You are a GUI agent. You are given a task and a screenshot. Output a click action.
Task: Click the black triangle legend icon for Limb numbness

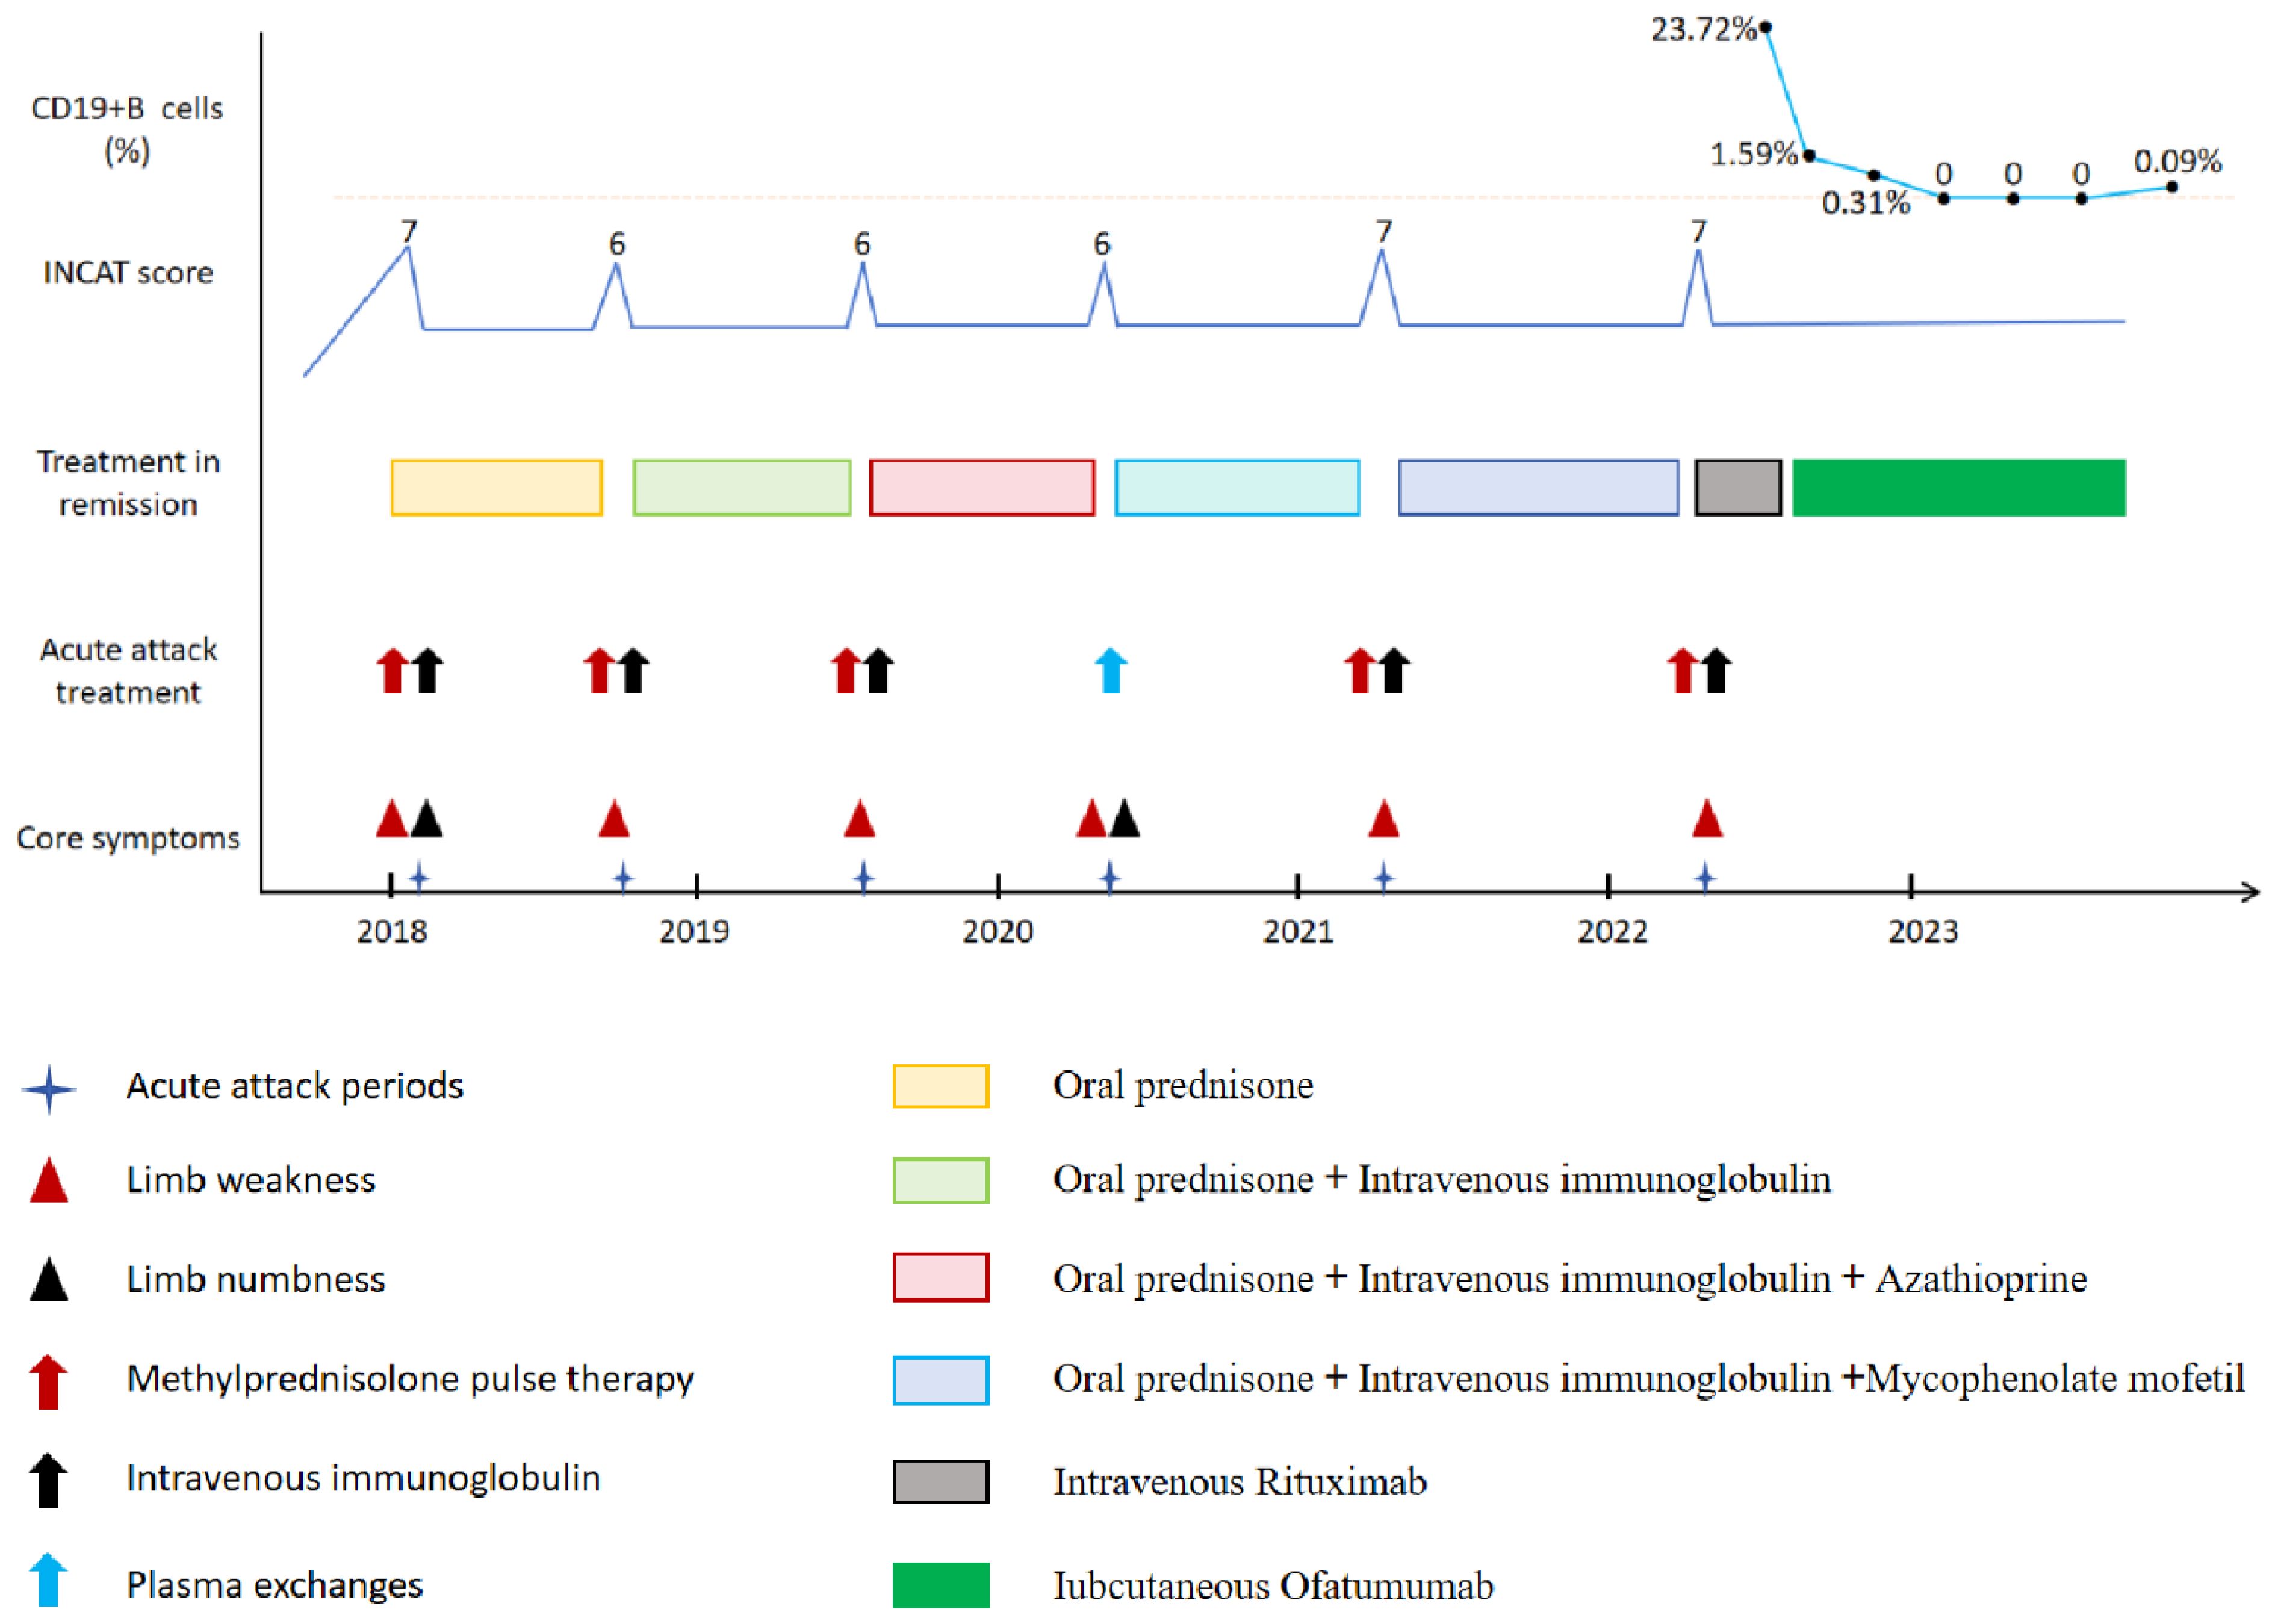tap(49, 1279)
